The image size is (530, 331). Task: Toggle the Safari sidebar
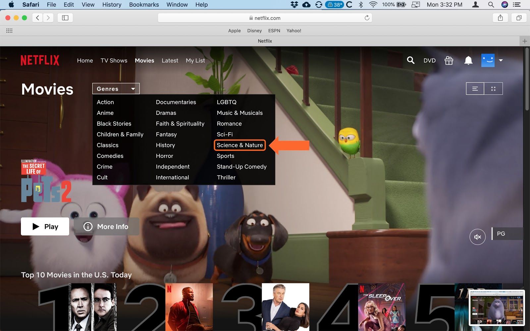click(65, 18)
